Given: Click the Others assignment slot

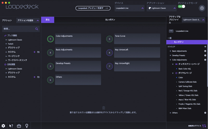Looking at the screenshot, I should point(78,80).
